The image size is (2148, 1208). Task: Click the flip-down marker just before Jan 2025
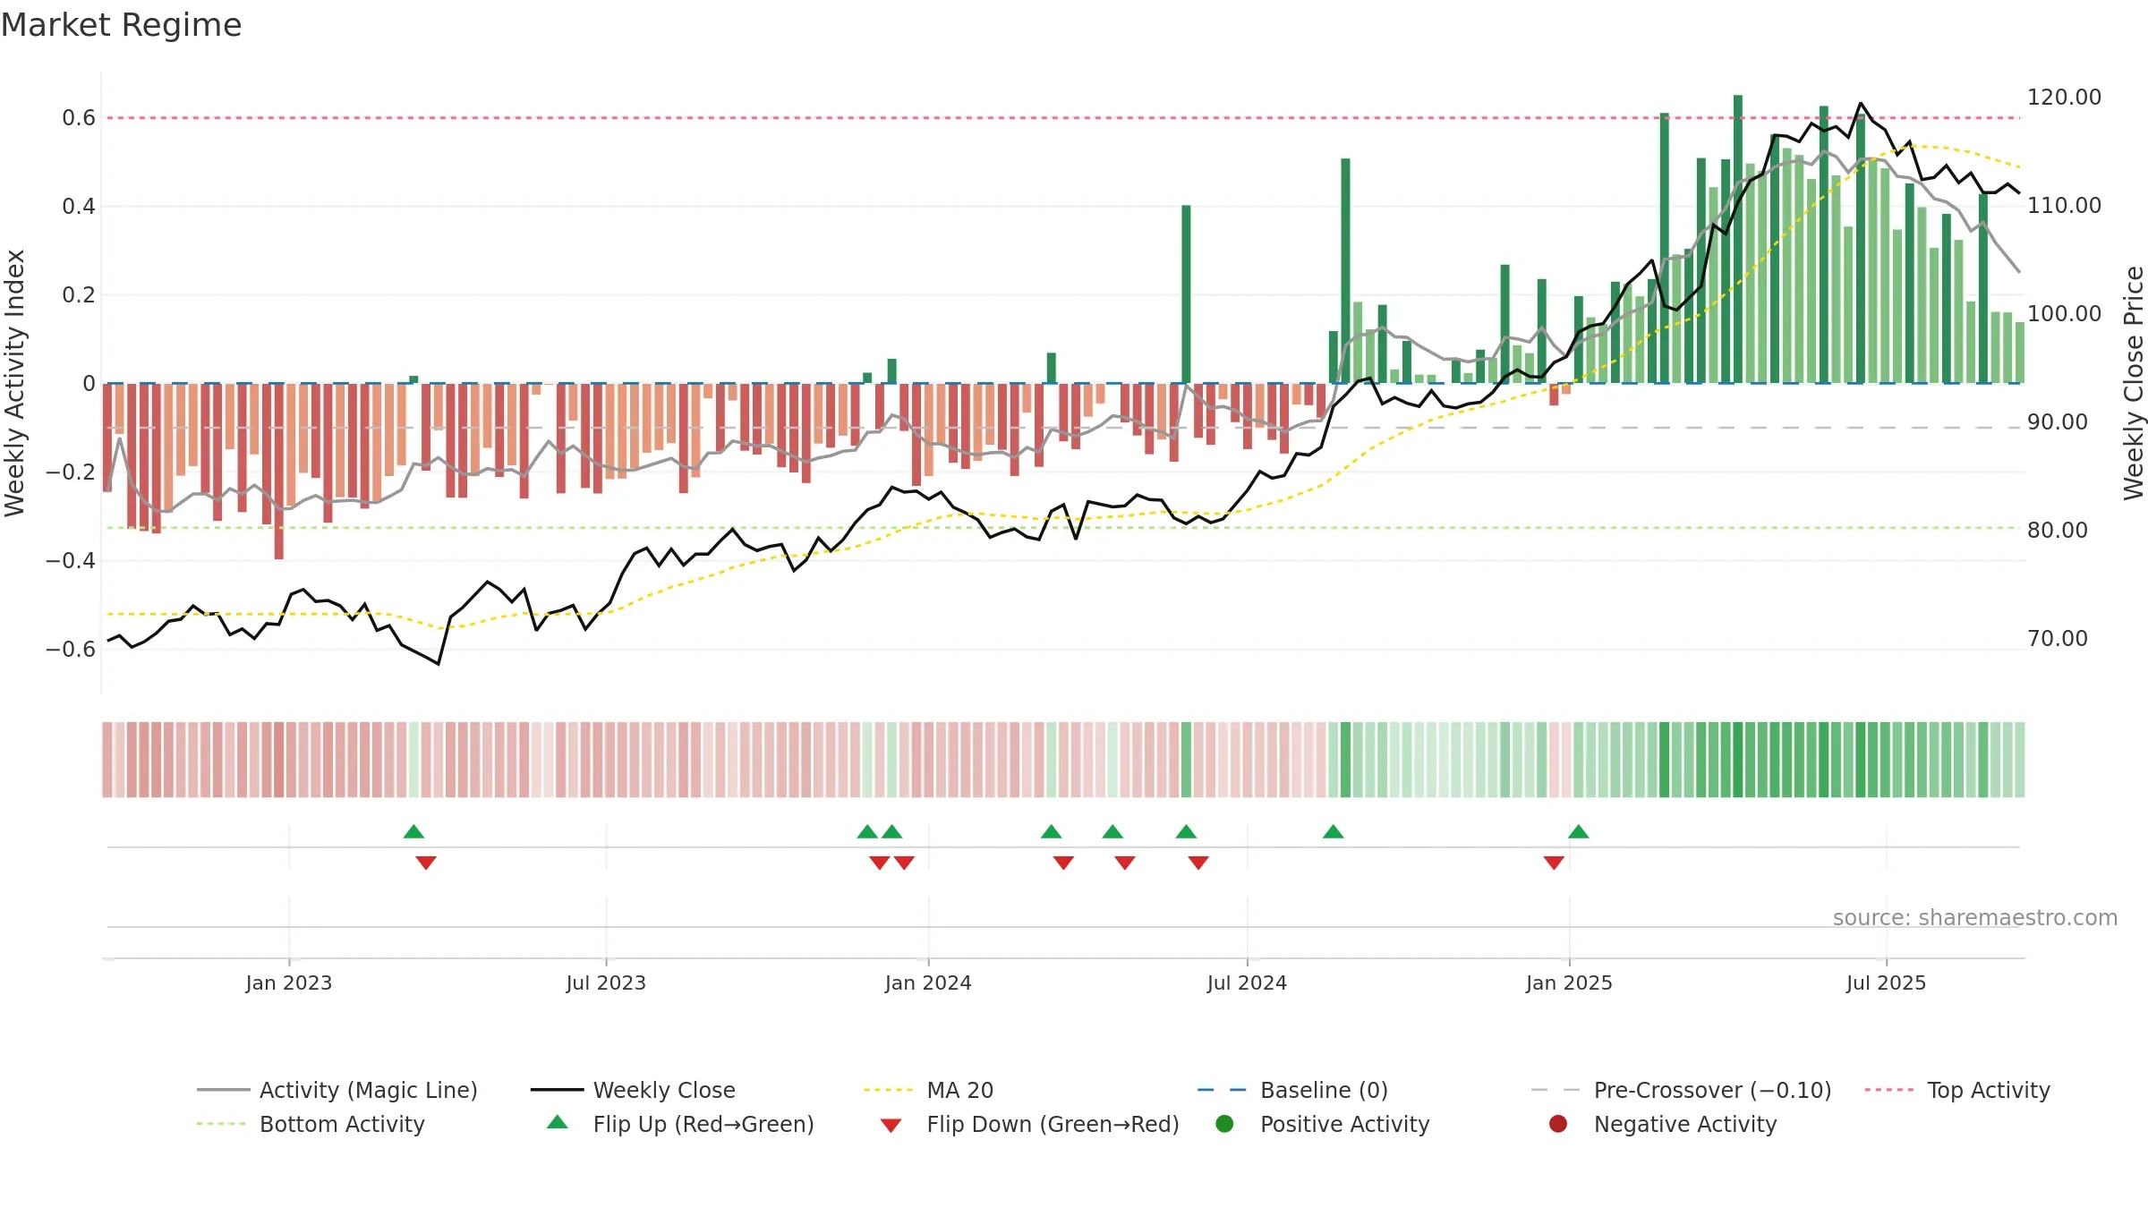[1554, 863]
